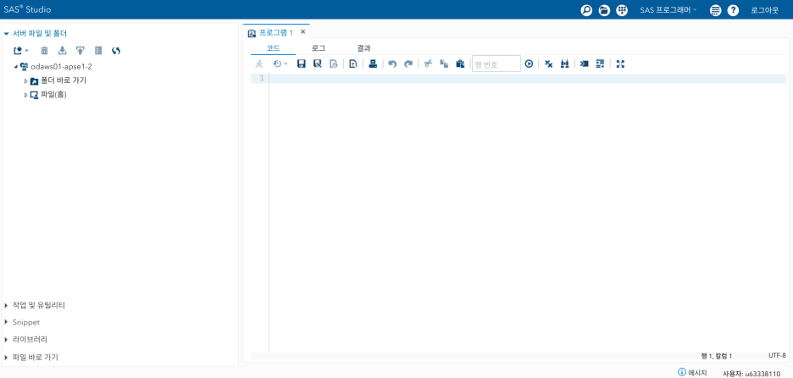
Task: Expand the 폴더 바로 가기 tree node
Action: [x=25, y=81]
